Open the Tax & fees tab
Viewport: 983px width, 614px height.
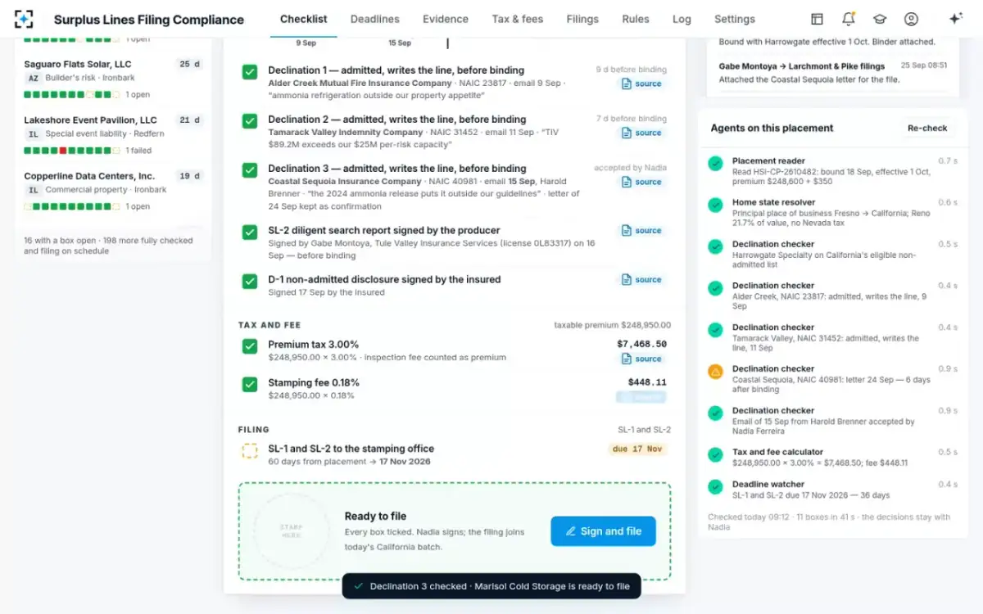pos(518,19)
